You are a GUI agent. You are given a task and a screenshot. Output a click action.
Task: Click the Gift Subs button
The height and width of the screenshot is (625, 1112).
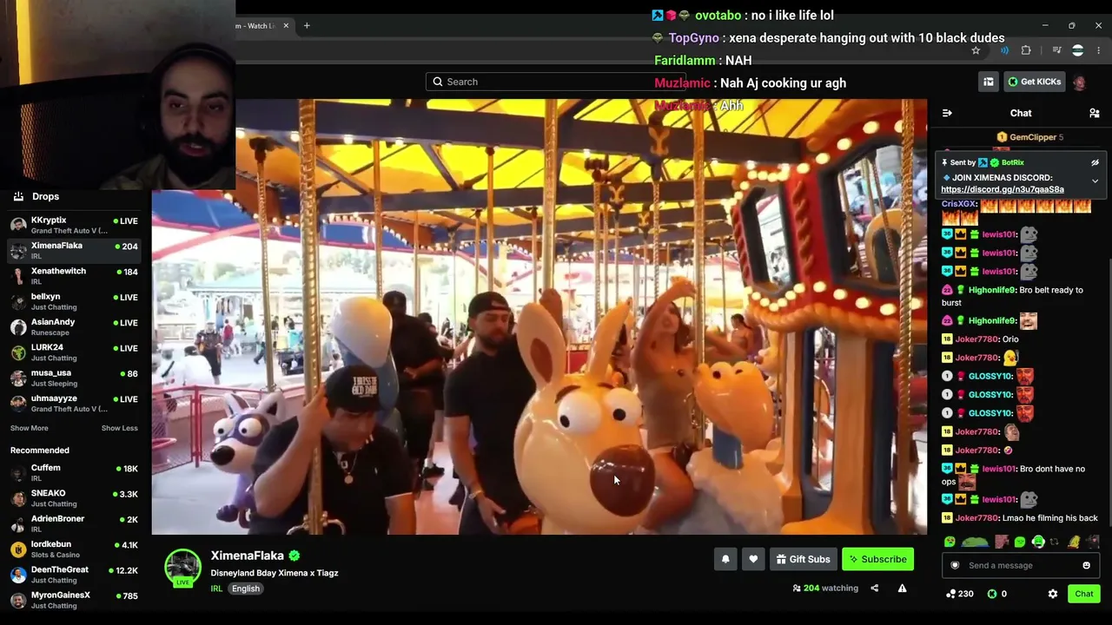[803, 560]
